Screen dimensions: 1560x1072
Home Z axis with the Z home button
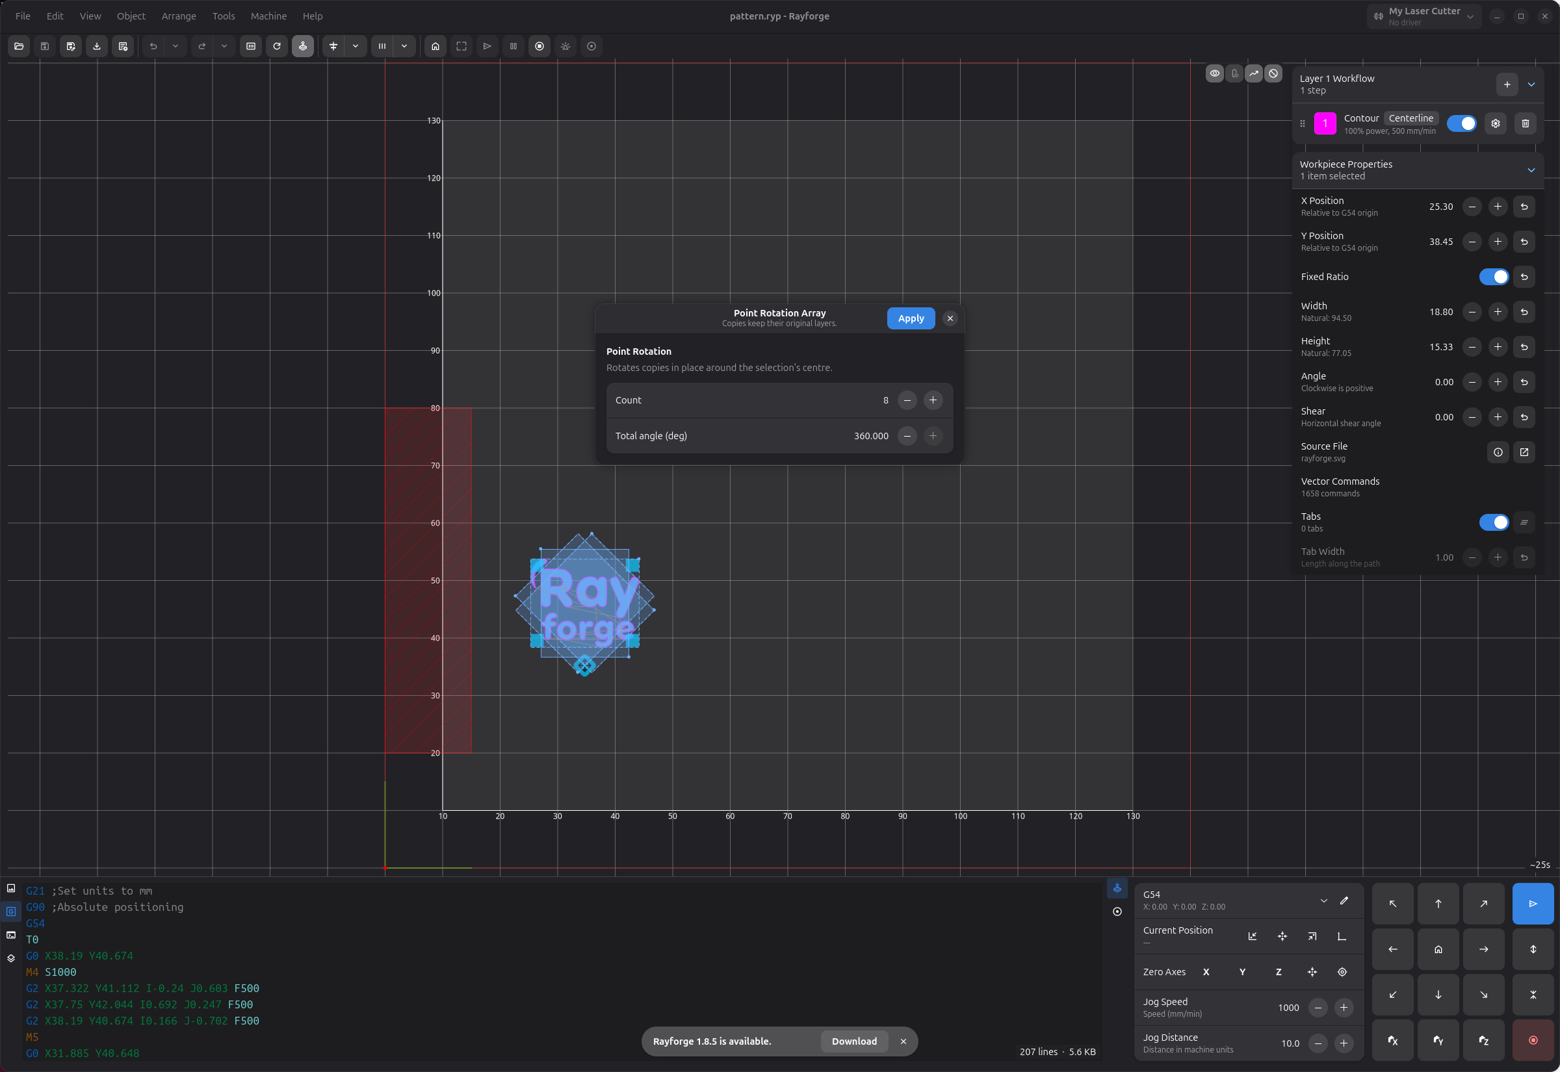coord(1483,1040)
